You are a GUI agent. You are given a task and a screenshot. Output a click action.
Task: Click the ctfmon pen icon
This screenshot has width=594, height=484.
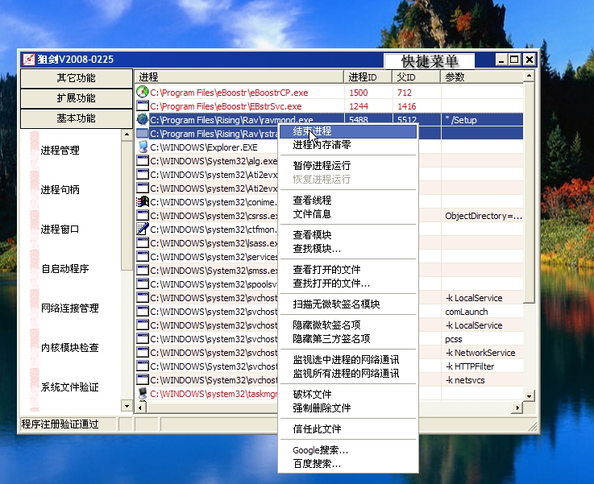(143, 229)
